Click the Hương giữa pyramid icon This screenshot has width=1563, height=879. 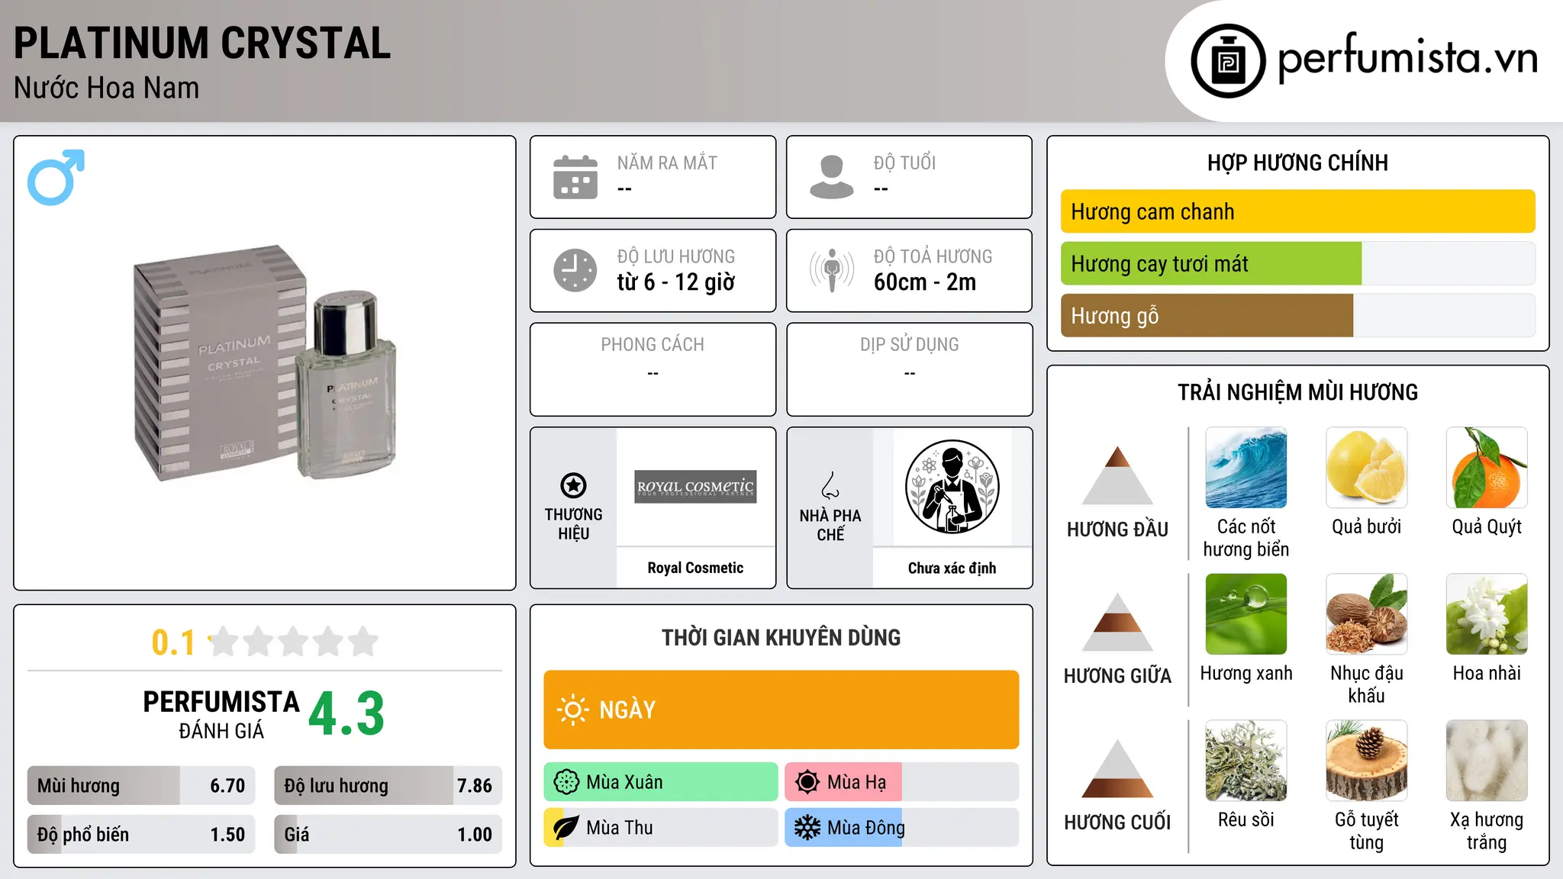tap(1118, 622)
